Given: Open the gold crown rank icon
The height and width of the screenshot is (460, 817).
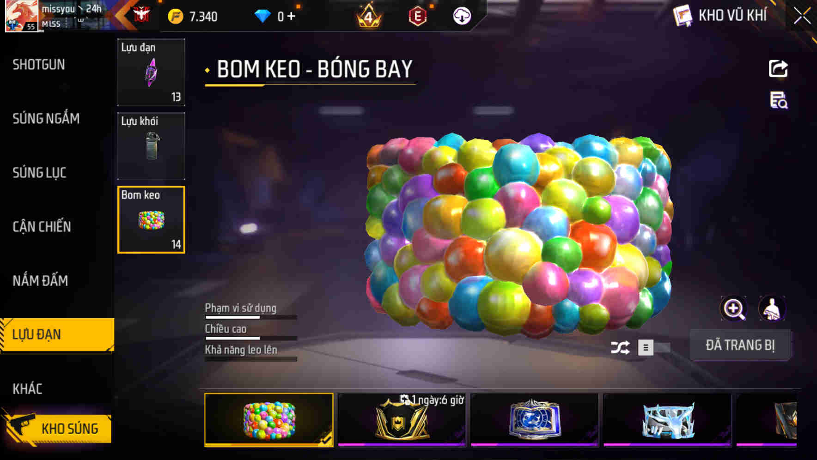Looking at the screenshot, I should 368,16.
